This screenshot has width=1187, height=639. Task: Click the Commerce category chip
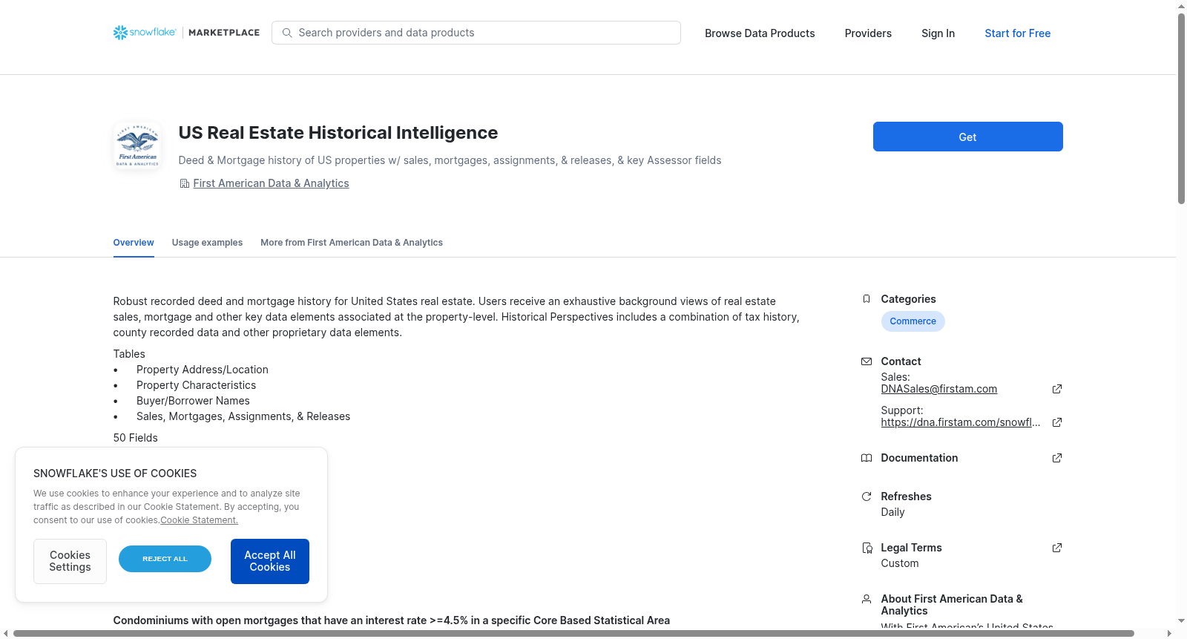pos(913,321)
